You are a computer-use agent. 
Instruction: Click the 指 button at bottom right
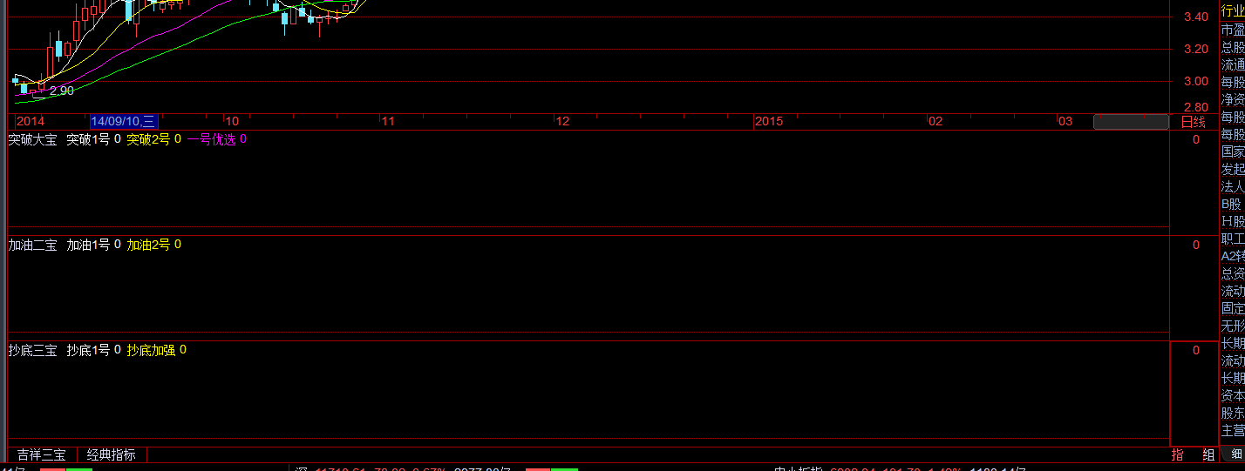pos(1177,454)
